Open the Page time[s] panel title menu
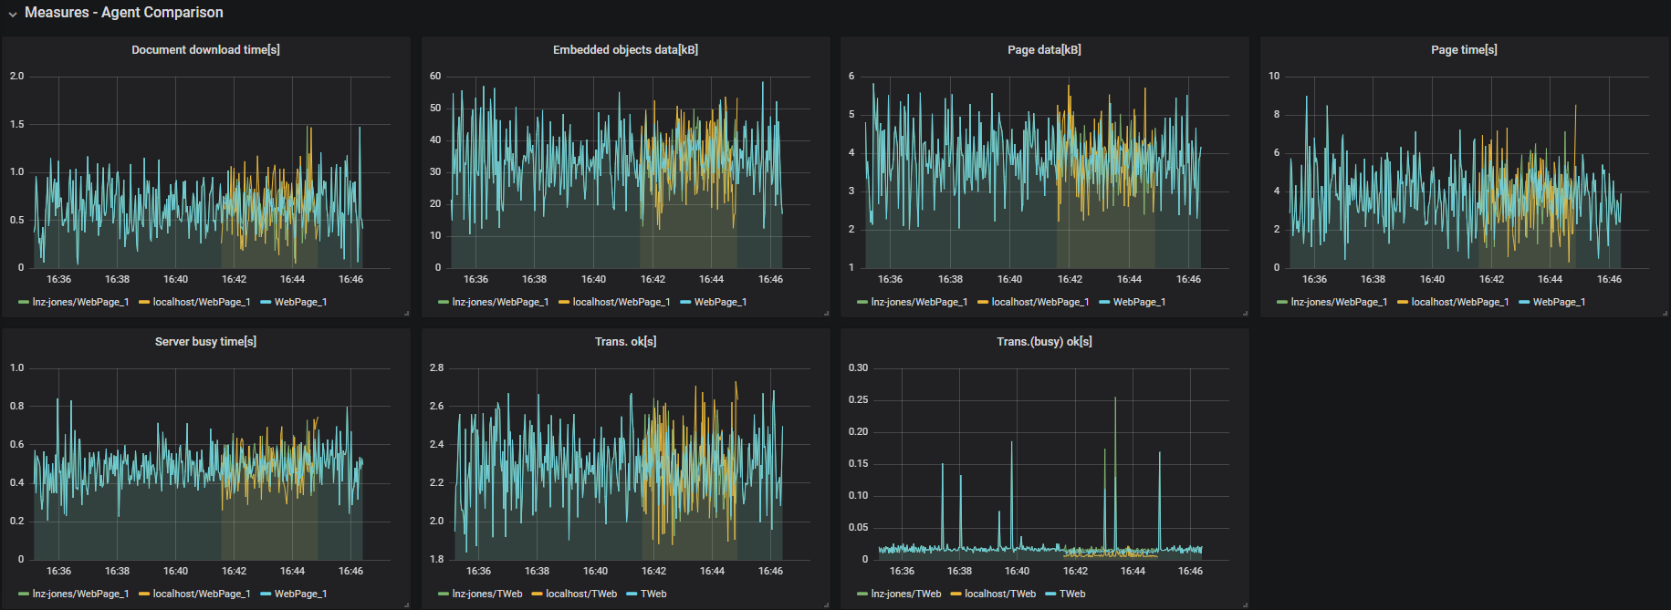 (1464, 50)
